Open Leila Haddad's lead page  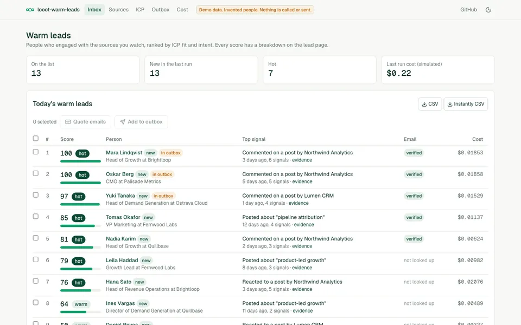click(x=122, y=261)
